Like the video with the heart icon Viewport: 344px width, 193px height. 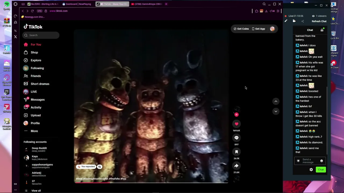click(236, 124)
